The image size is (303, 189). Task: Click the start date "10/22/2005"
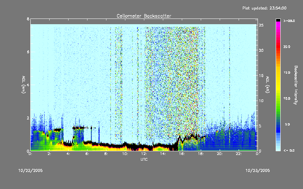[31, 170]
